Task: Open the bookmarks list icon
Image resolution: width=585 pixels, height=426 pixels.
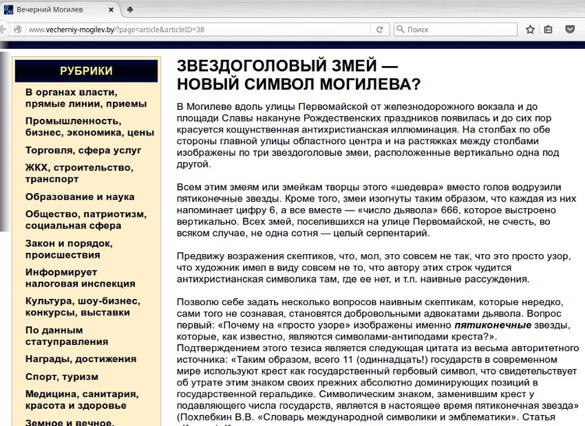Action: tap(549, 30)
